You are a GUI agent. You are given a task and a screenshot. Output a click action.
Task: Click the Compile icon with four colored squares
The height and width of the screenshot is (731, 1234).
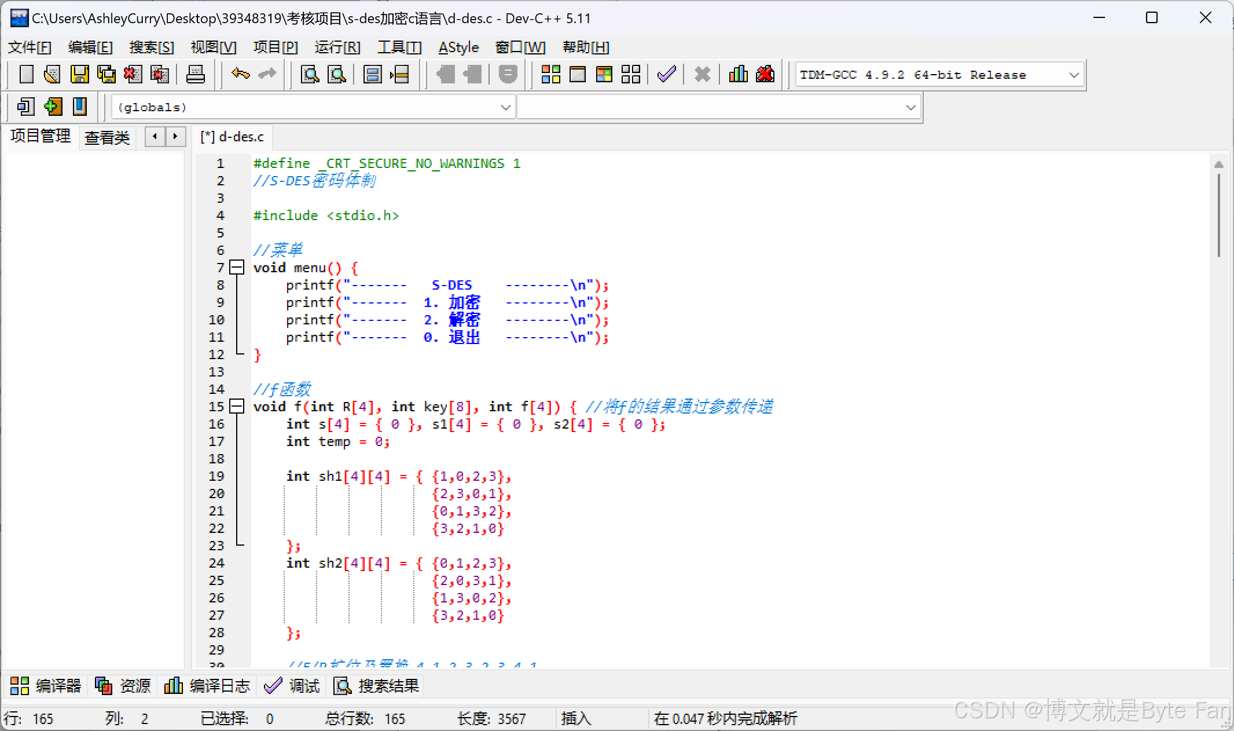point(550,74)
